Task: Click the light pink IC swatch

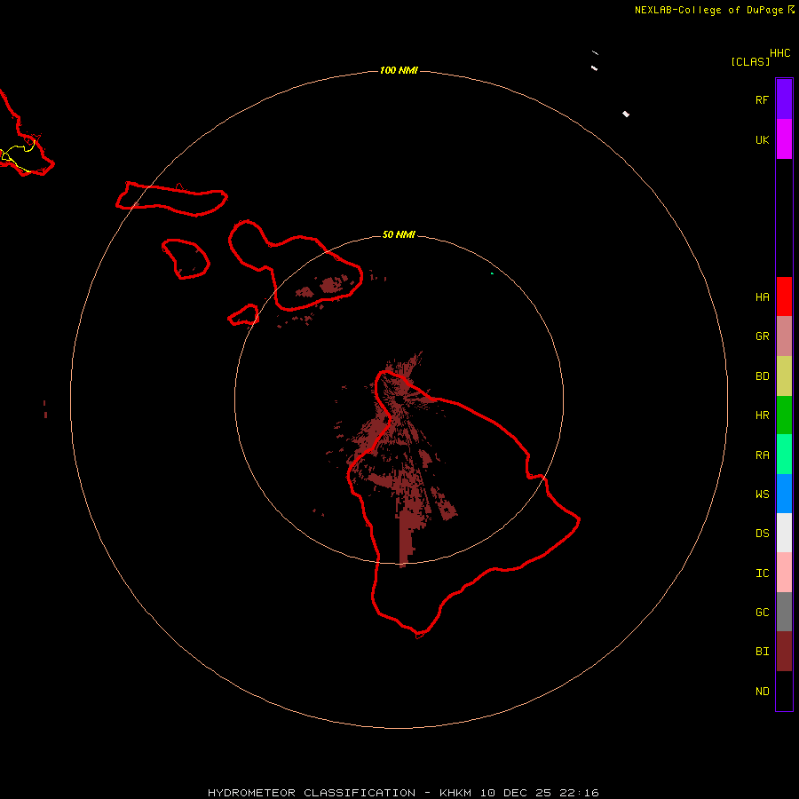Action: point(784,573)
